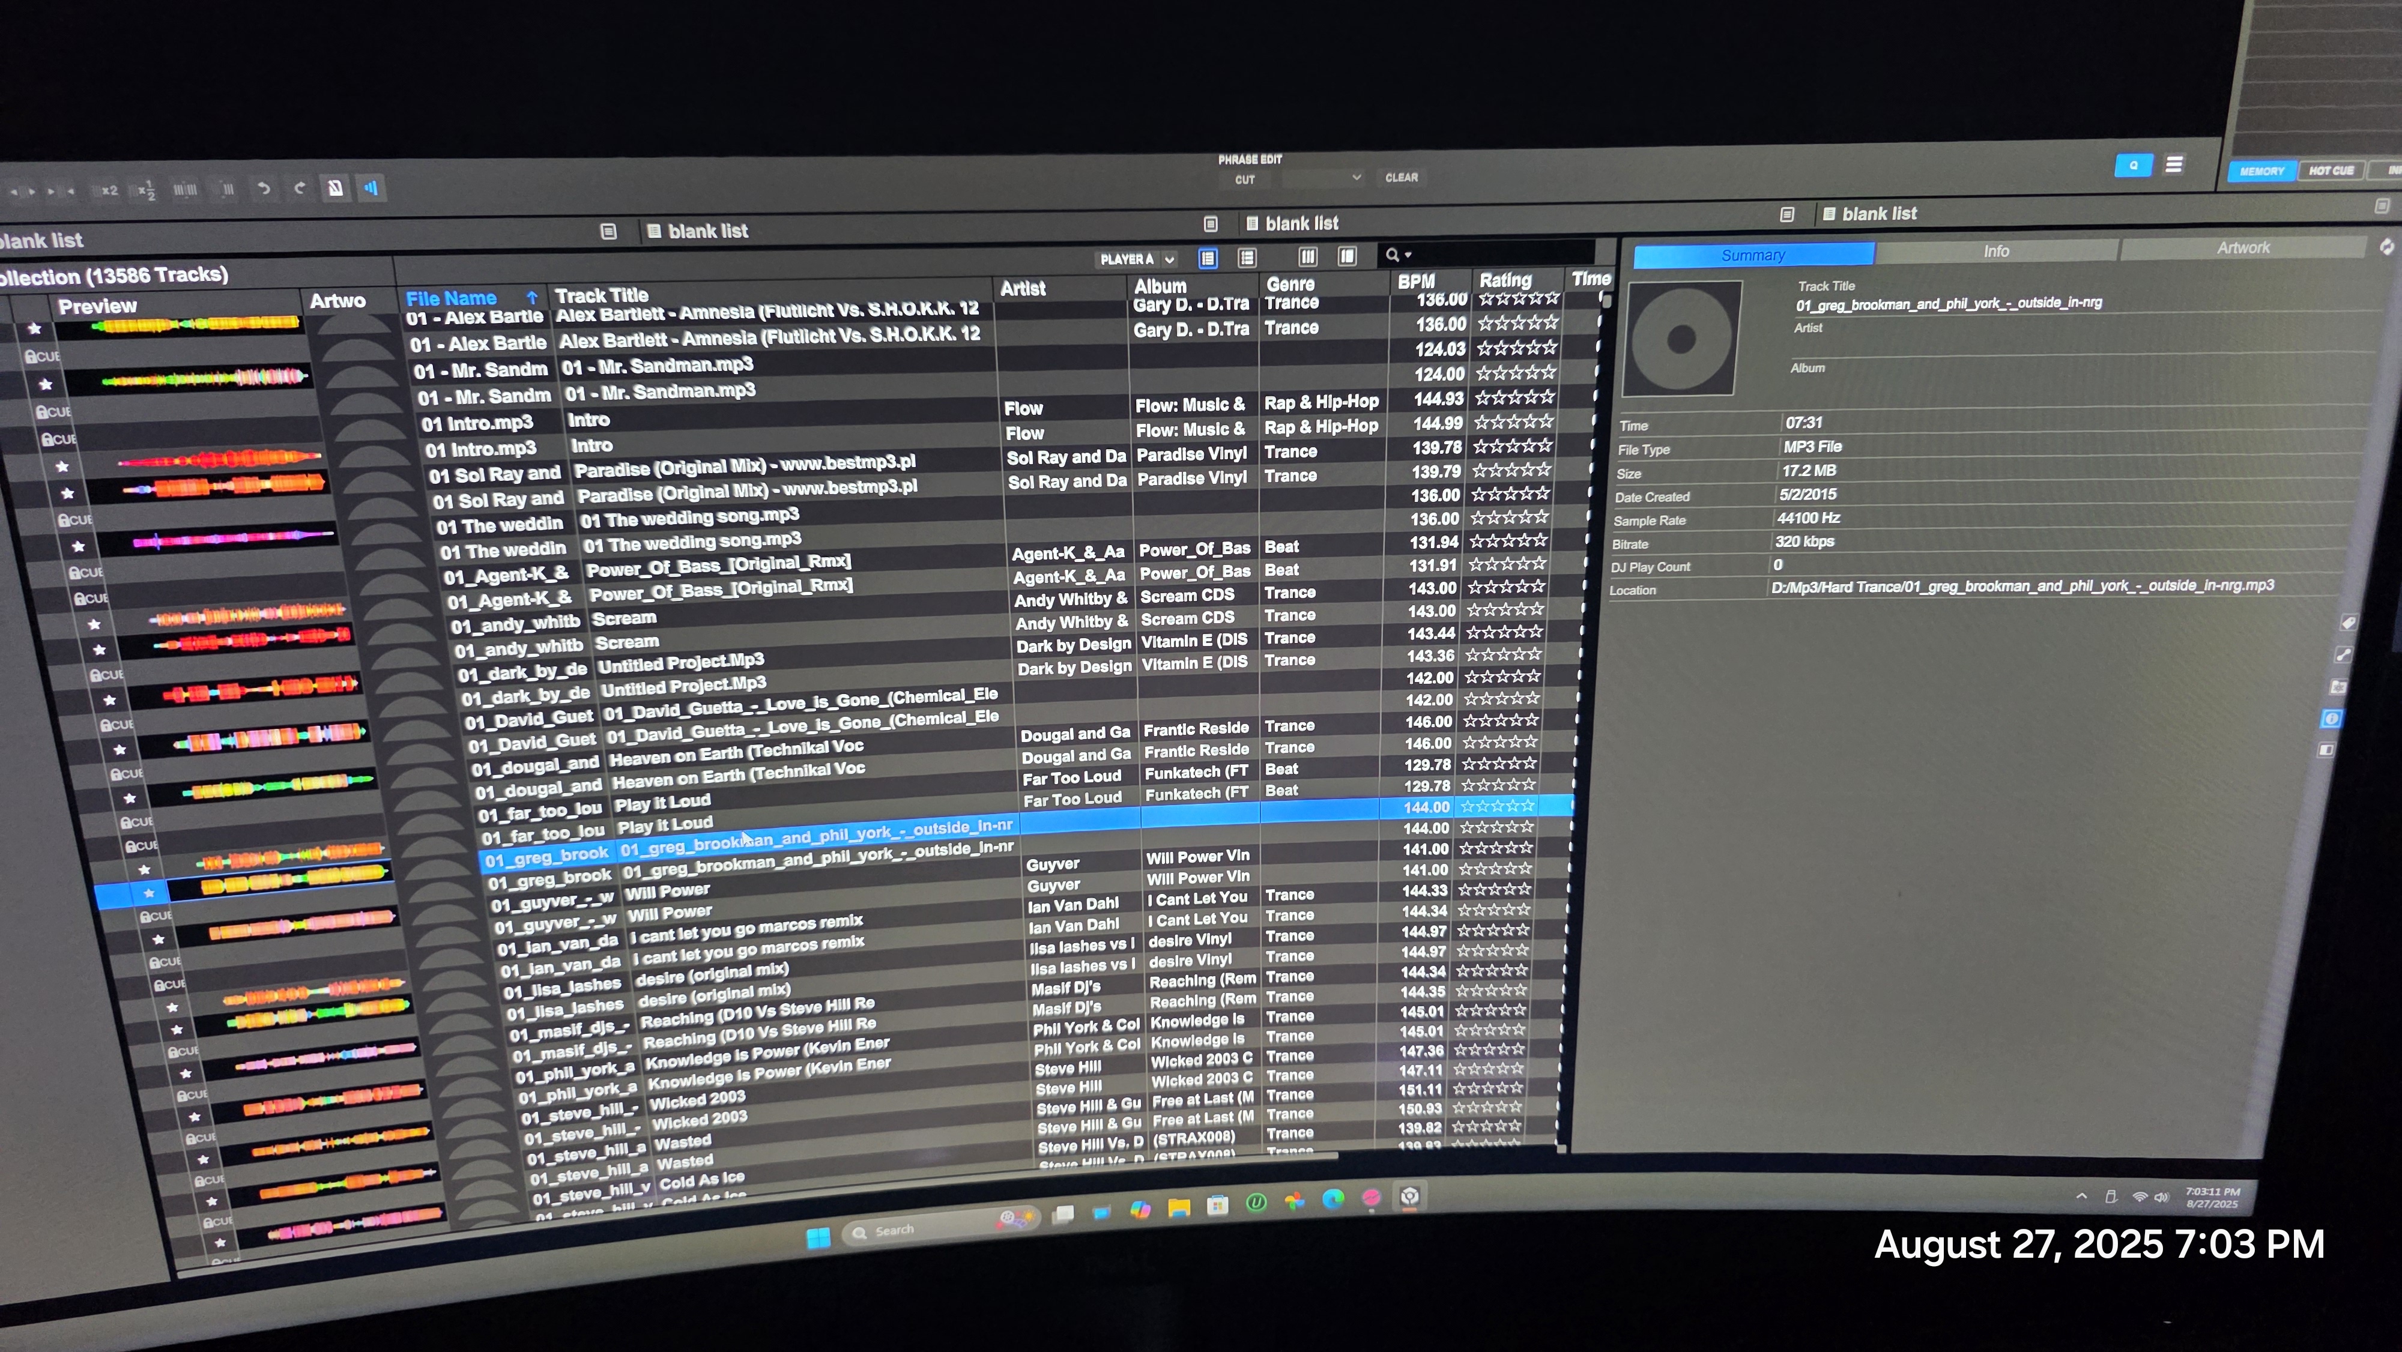The width and height of the screenshot is (2402, 1352).
Task: Click the column layout view icon
Action: [x=1307, y=256]
